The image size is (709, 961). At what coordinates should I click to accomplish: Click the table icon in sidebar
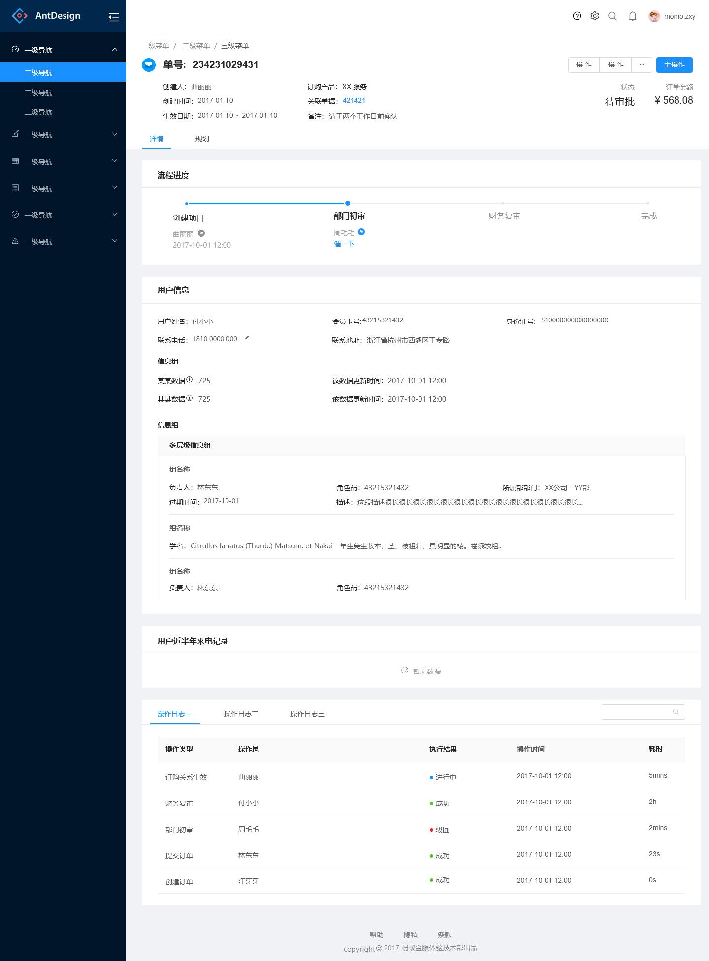[15, 161]
